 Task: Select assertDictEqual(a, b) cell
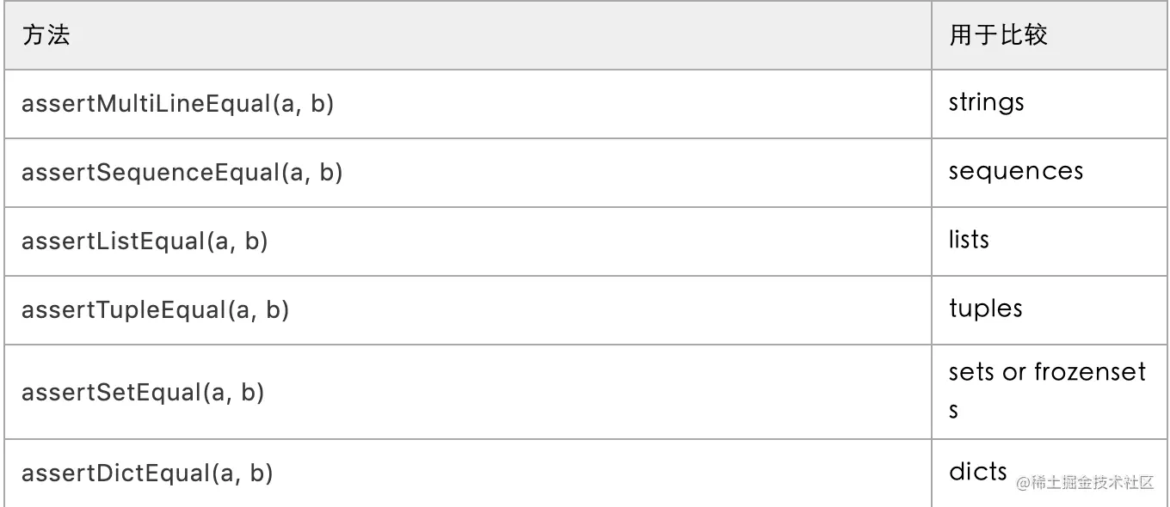click(x=467, y=473)
